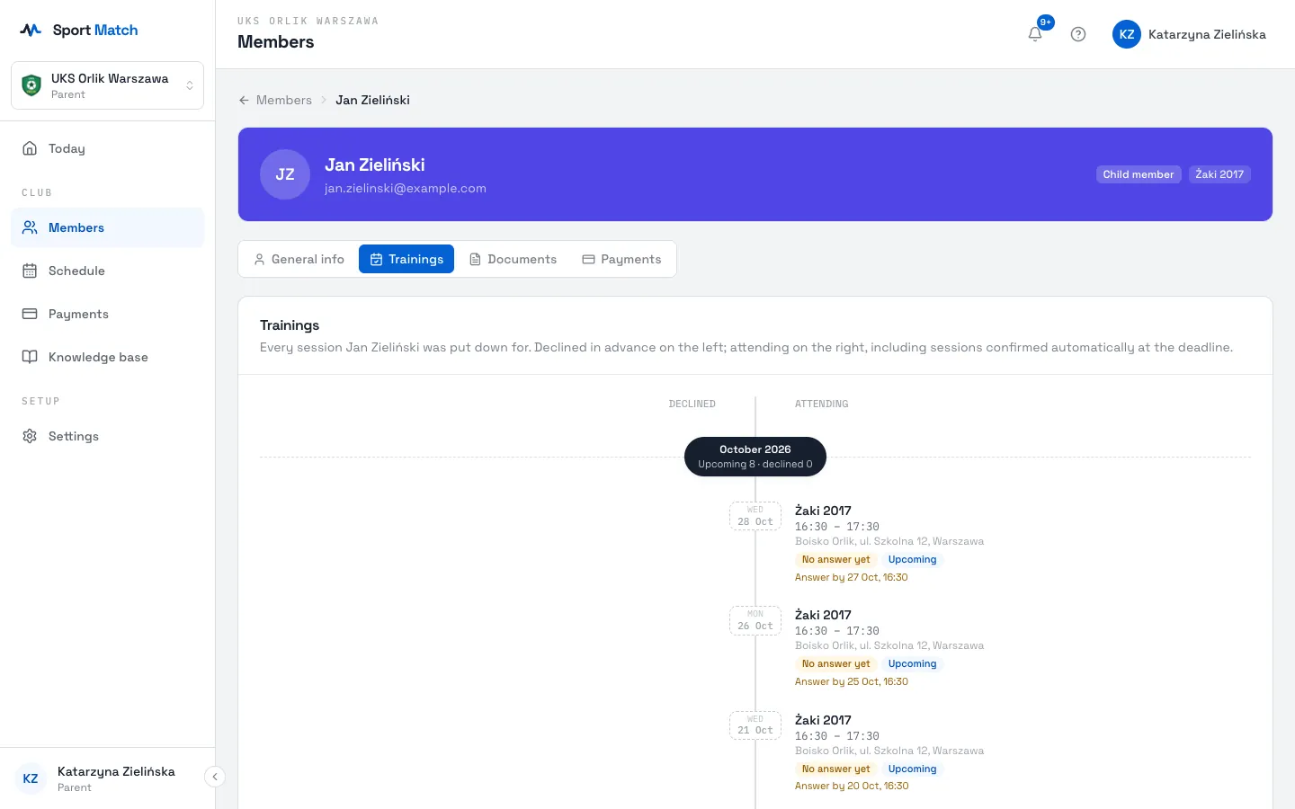Click the UKS Orlik Warszawa club shield icon
1295x809 pixels.
(31, 85)
